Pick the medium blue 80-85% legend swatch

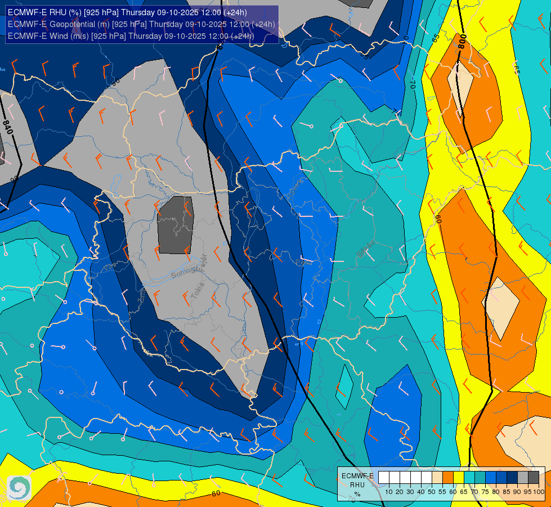(x=501, y=478)
